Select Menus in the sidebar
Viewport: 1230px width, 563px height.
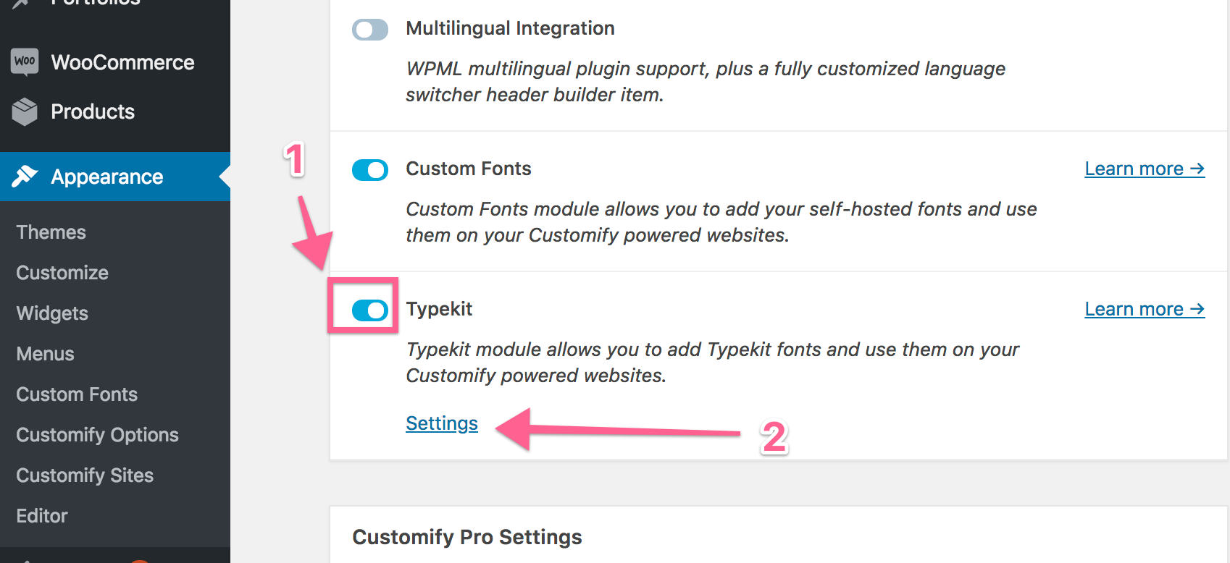tap(45, 354)
